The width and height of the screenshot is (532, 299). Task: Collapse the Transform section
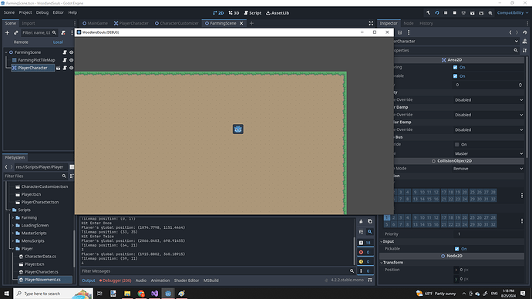pos(382,262)
